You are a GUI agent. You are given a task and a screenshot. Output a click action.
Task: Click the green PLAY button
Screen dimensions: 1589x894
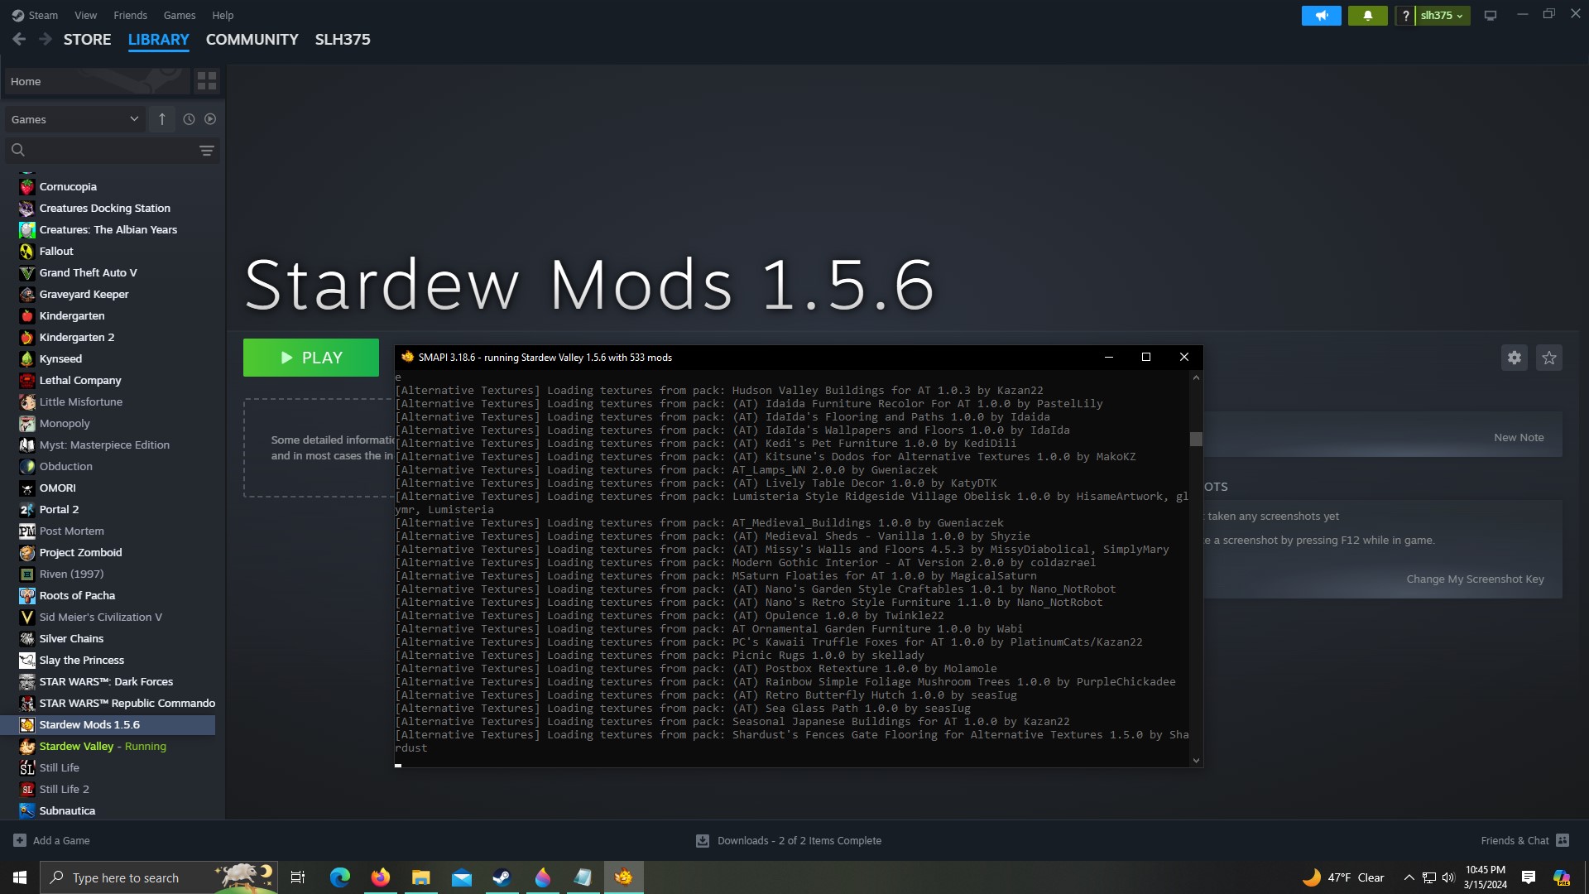[x=311, y=358]
